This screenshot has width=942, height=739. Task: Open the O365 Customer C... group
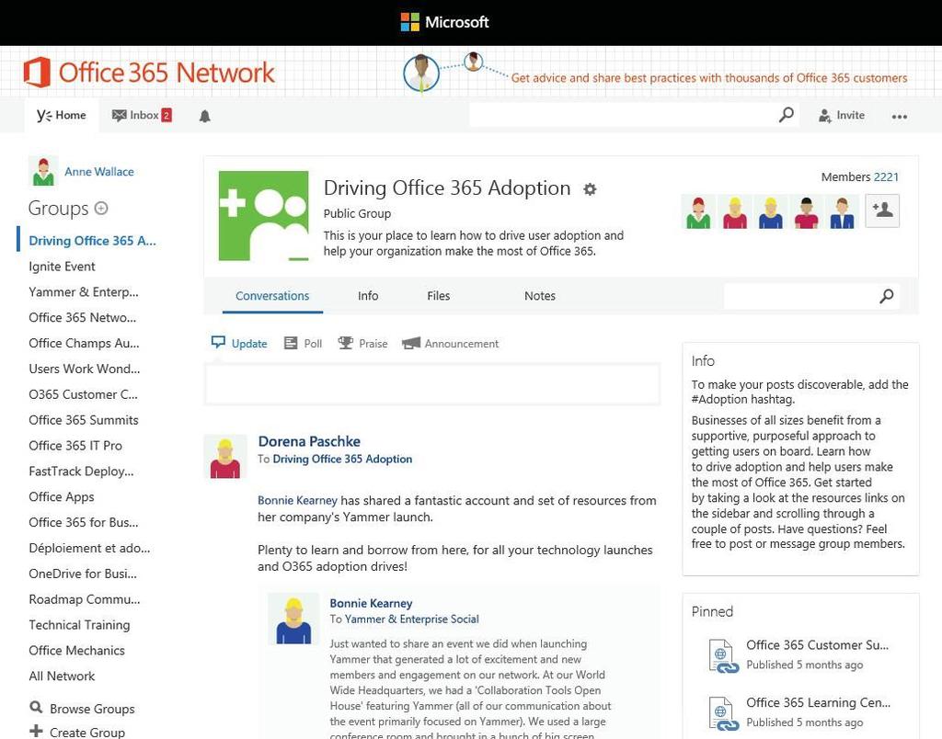(x=83, y=394)
